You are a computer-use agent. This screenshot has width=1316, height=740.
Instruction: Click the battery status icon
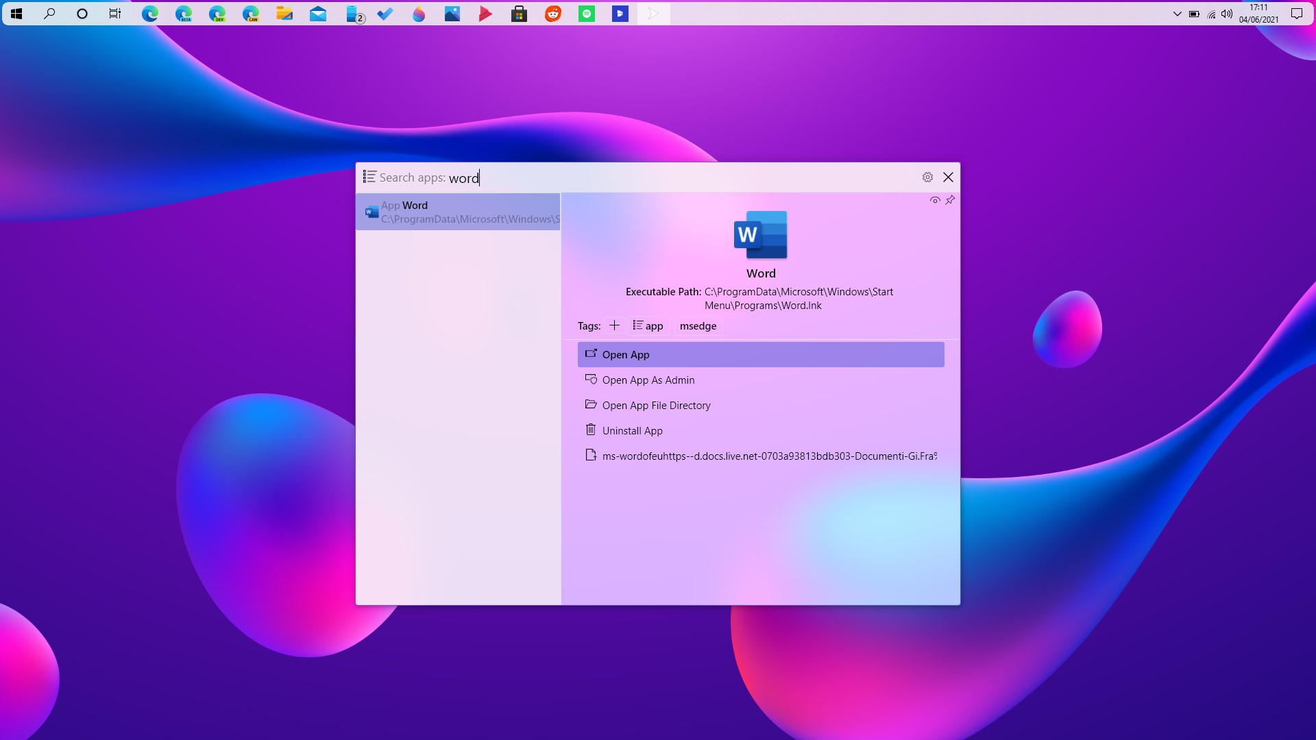point(1194,14)
